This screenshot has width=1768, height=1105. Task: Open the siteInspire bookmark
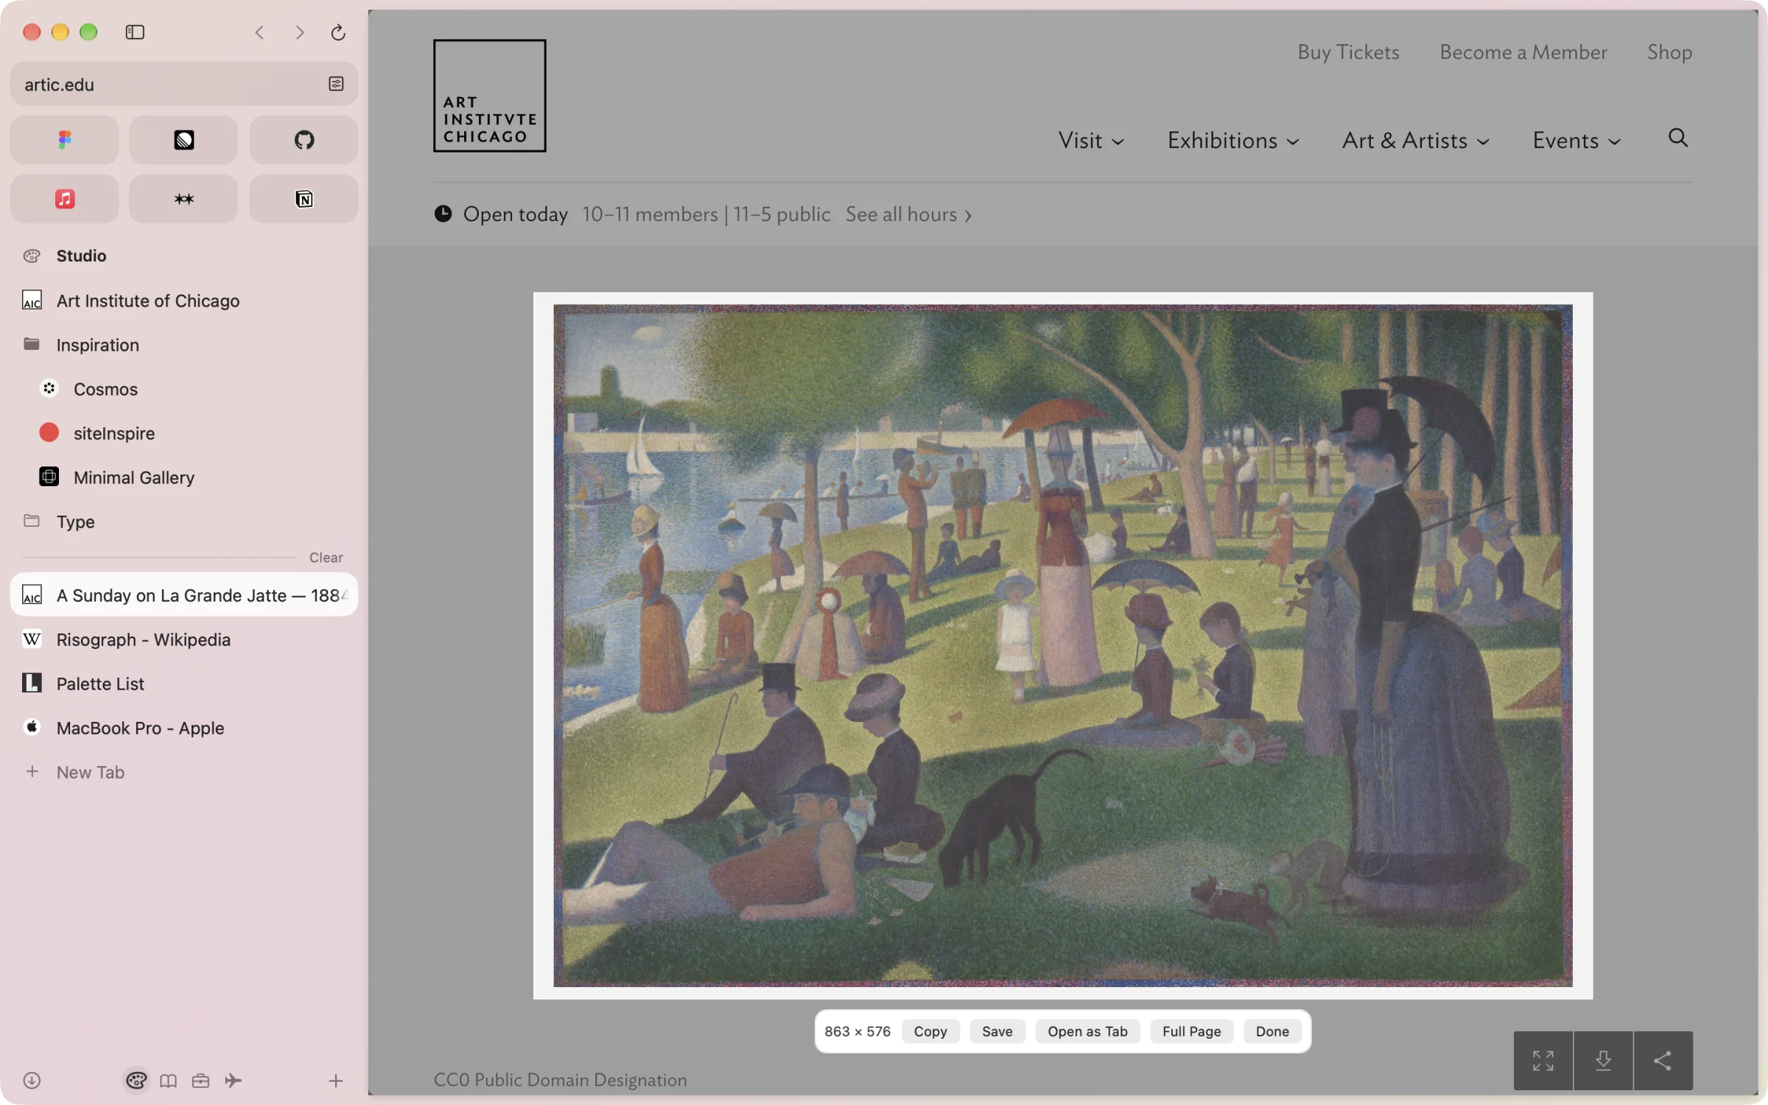(183, 433)
